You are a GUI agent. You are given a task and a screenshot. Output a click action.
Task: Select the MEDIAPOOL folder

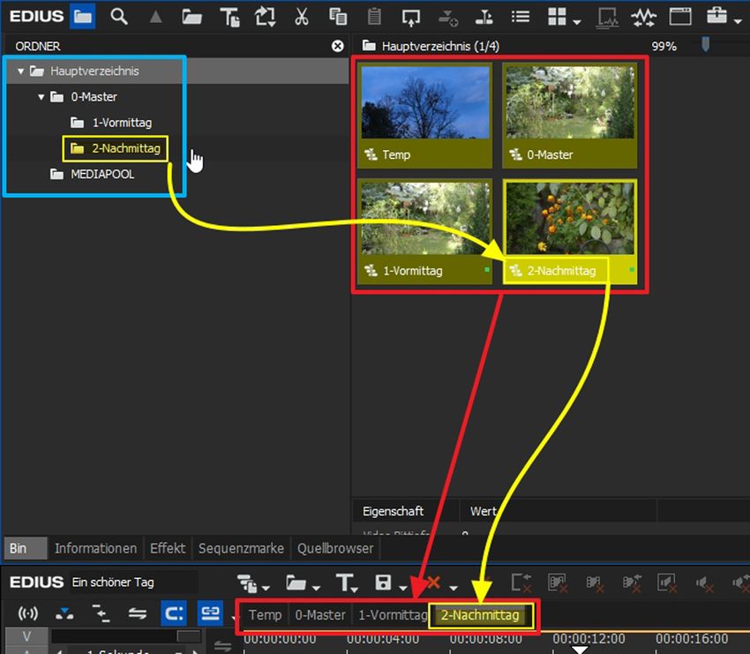coord(101,175)
